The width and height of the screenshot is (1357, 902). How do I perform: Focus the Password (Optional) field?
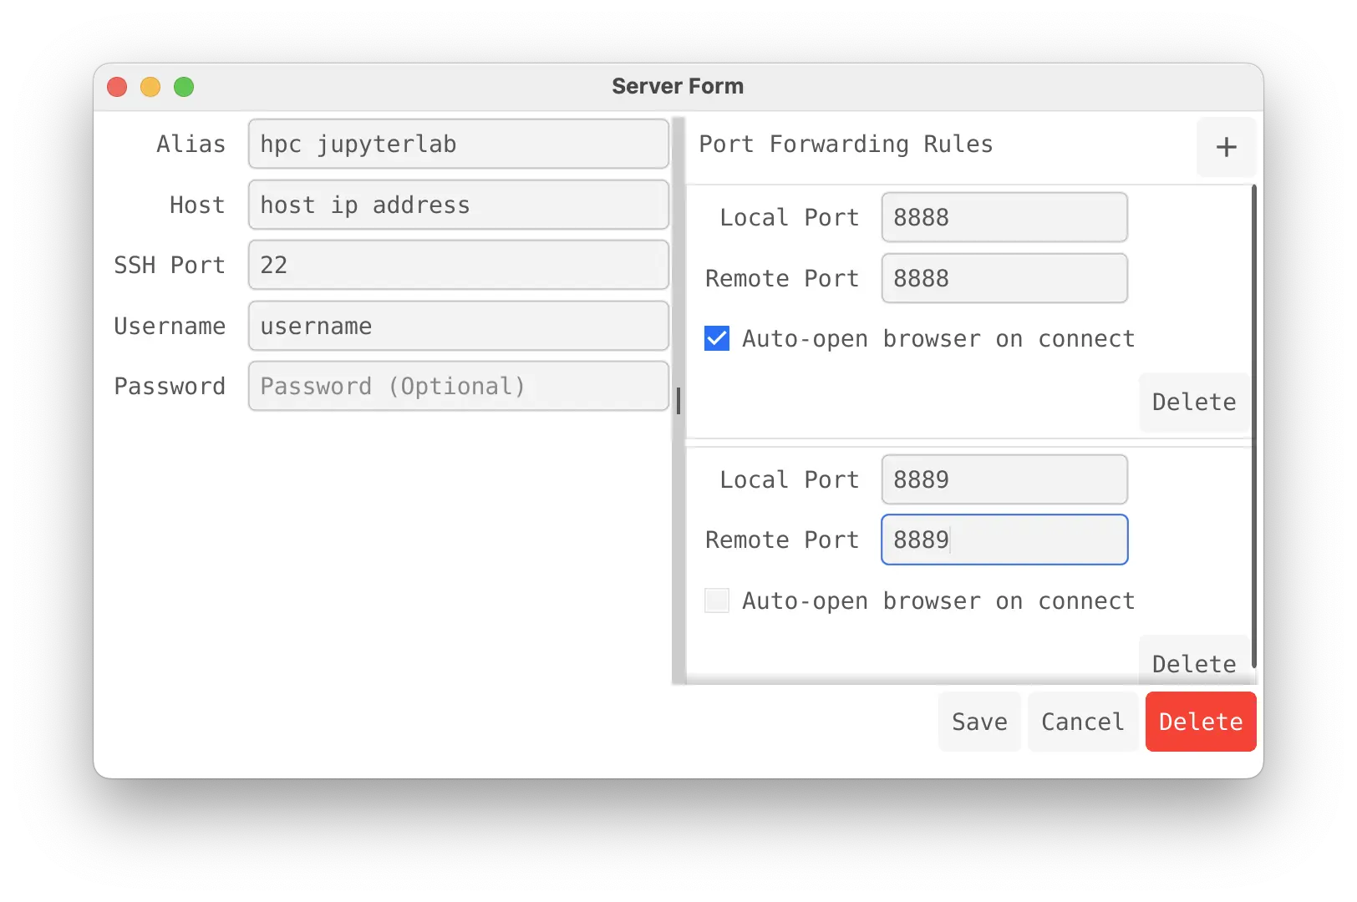pos(458,386)
